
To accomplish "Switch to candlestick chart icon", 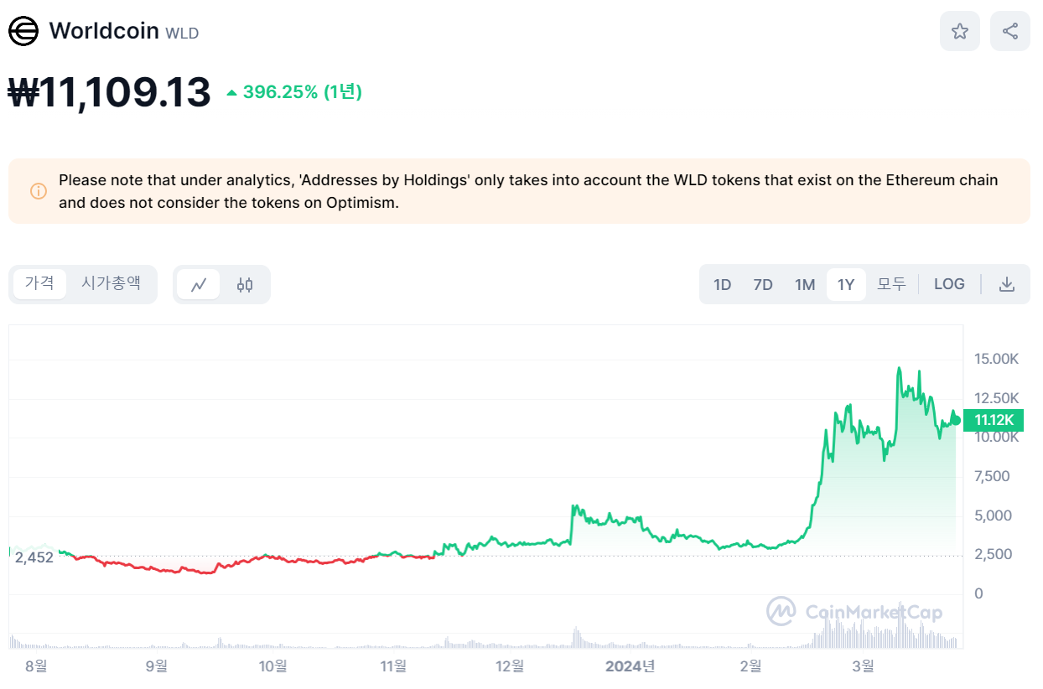I will coord(245,284).
